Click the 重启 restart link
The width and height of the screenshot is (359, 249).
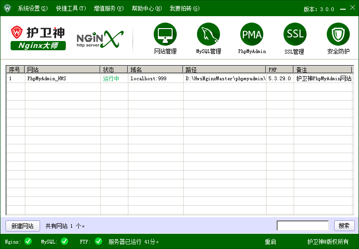(x=270, y=242)
